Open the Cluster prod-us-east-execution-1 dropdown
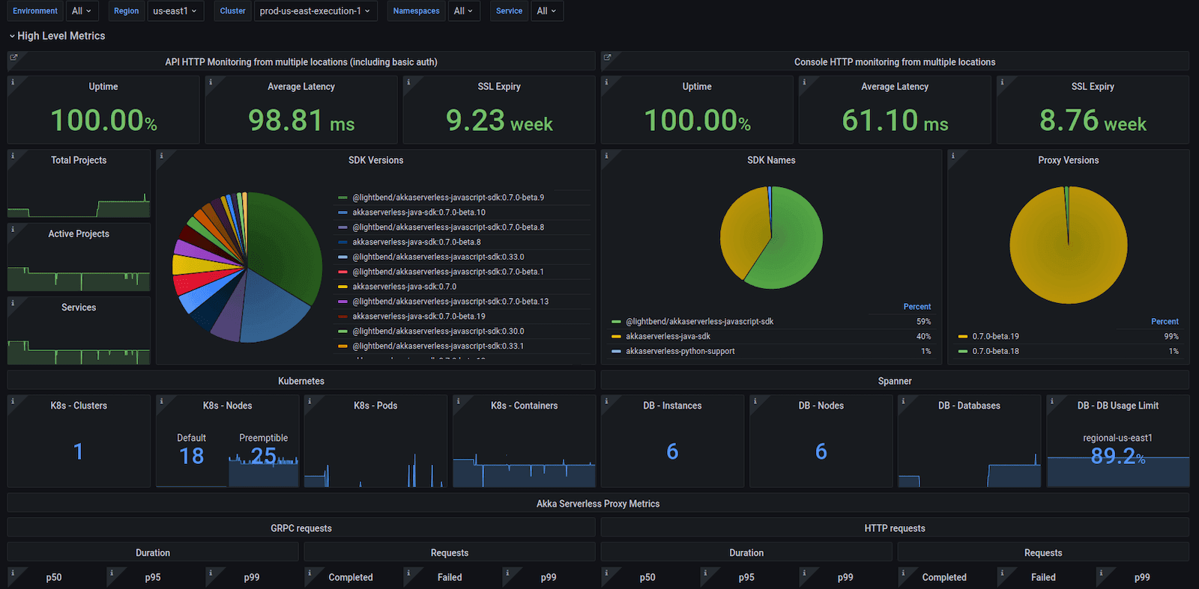Viewport: 1199px width, 589px height. coord(315,11)
